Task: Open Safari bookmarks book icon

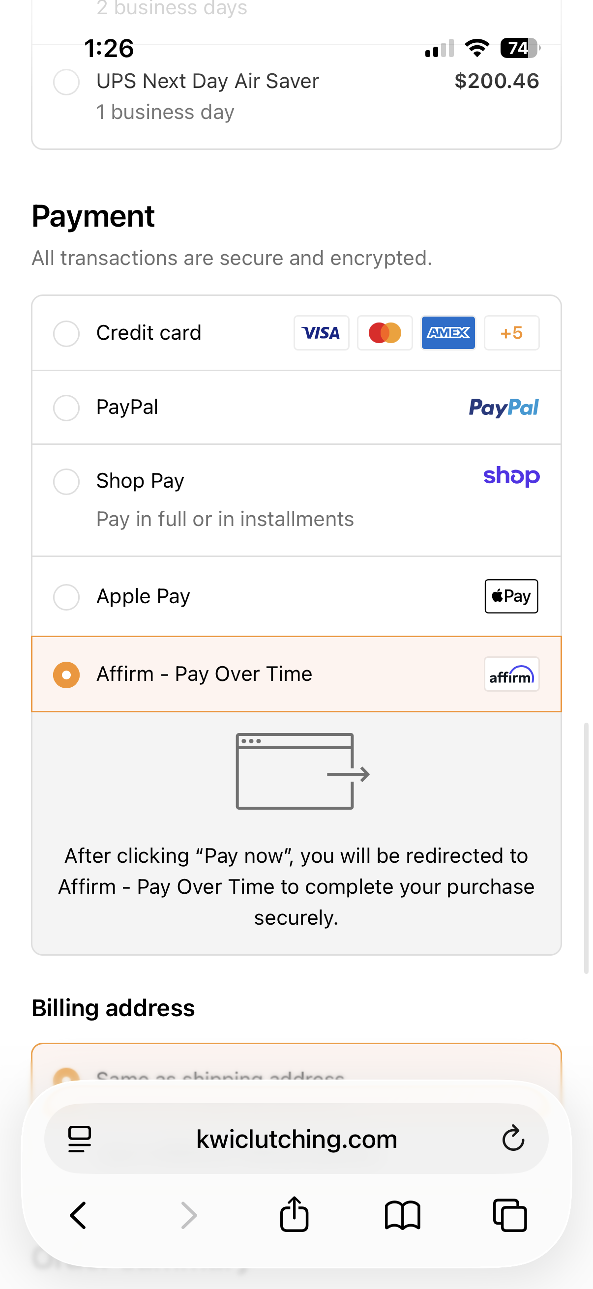Action: (402, 1215)
